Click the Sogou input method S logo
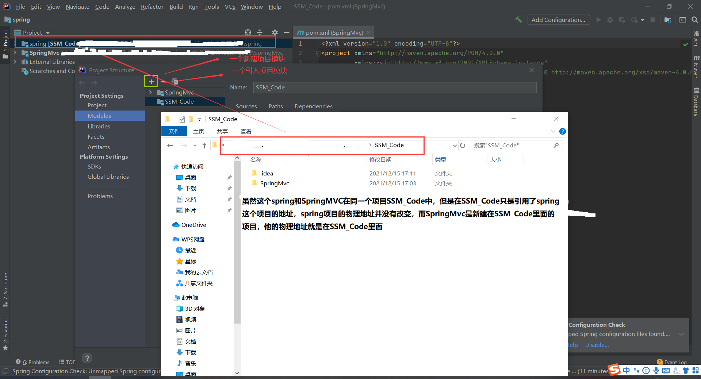701x379 pixels. point(614,370)
